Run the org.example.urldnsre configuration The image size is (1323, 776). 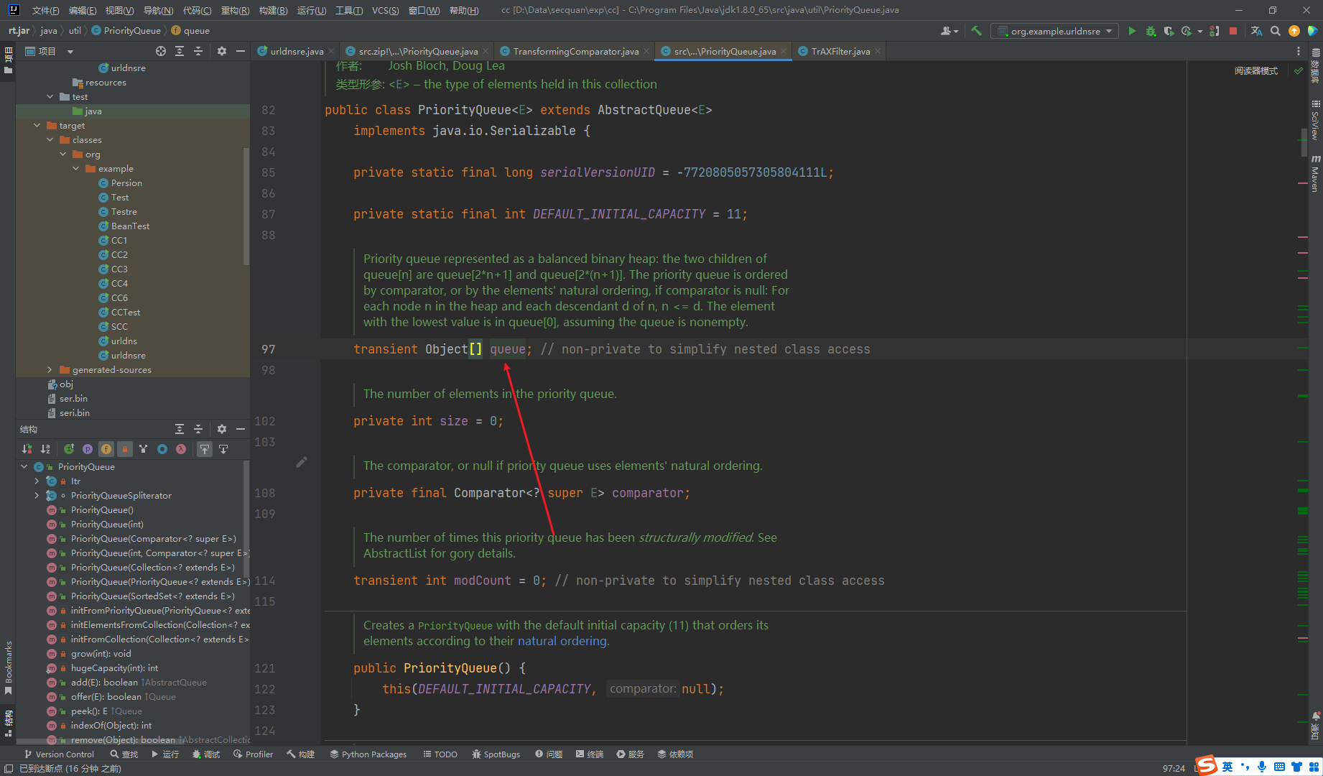[1132, 31]
